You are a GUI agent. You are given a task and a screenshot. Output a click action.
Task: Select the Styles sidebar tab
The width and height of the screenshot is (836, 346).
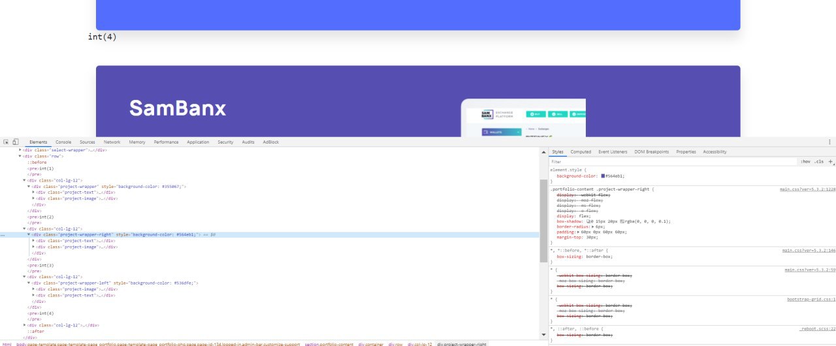pyautogui.click(x=558, y=151)
